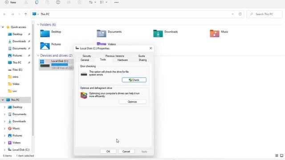
Task: Collapse Devices and drives (2) group
Action: (x=38, y=56)
